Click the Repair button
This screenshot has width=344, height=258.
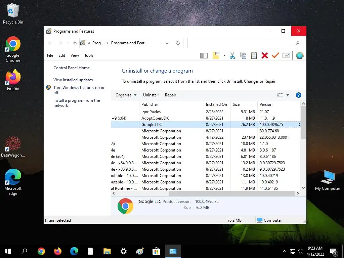click(170, 95)
